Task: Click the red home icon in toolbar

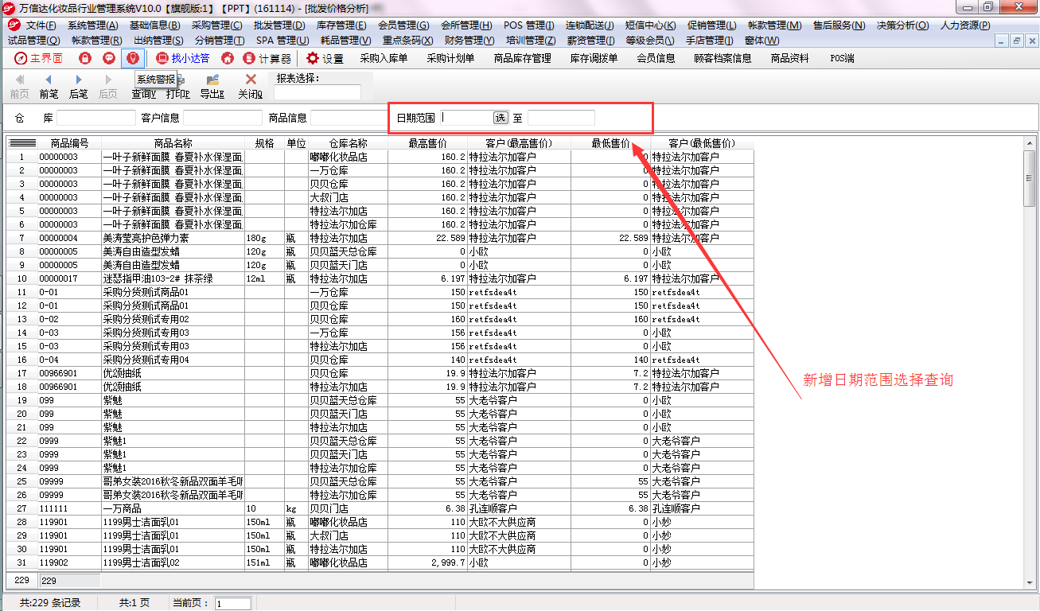Action: 228,58
